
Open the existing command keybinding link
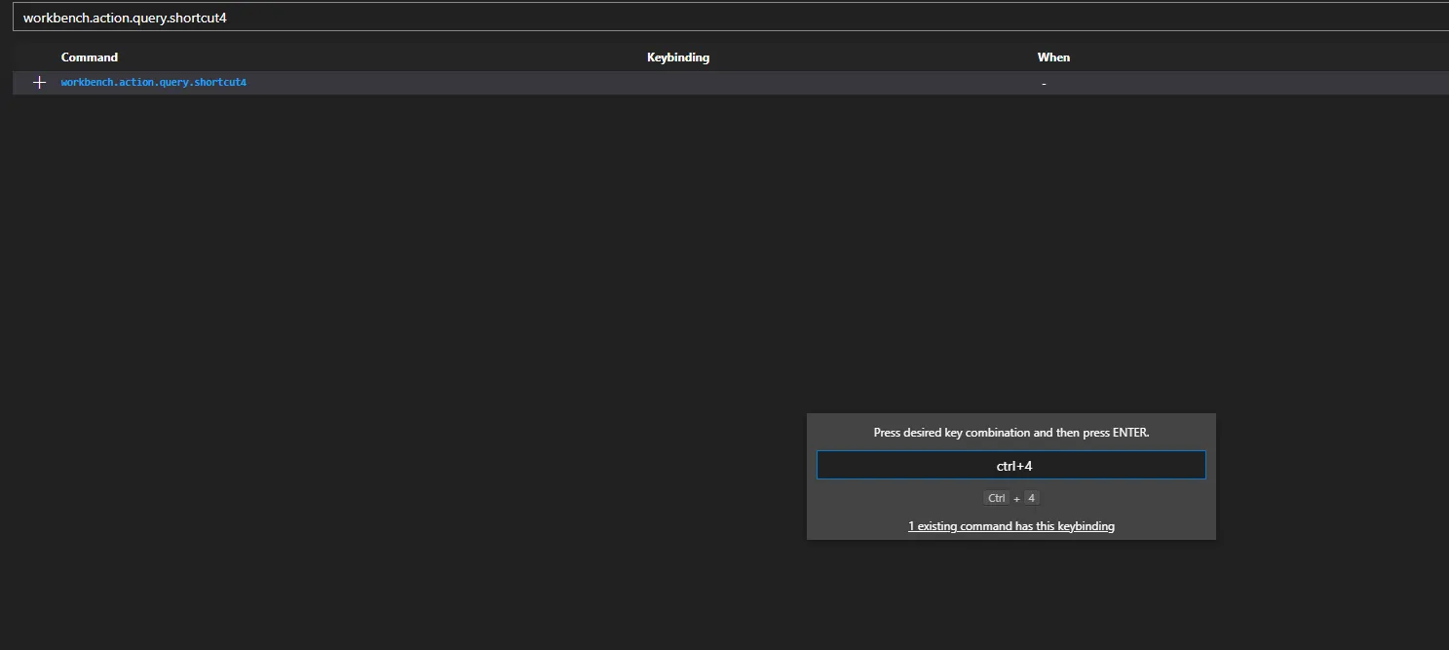click(1011, 526)
